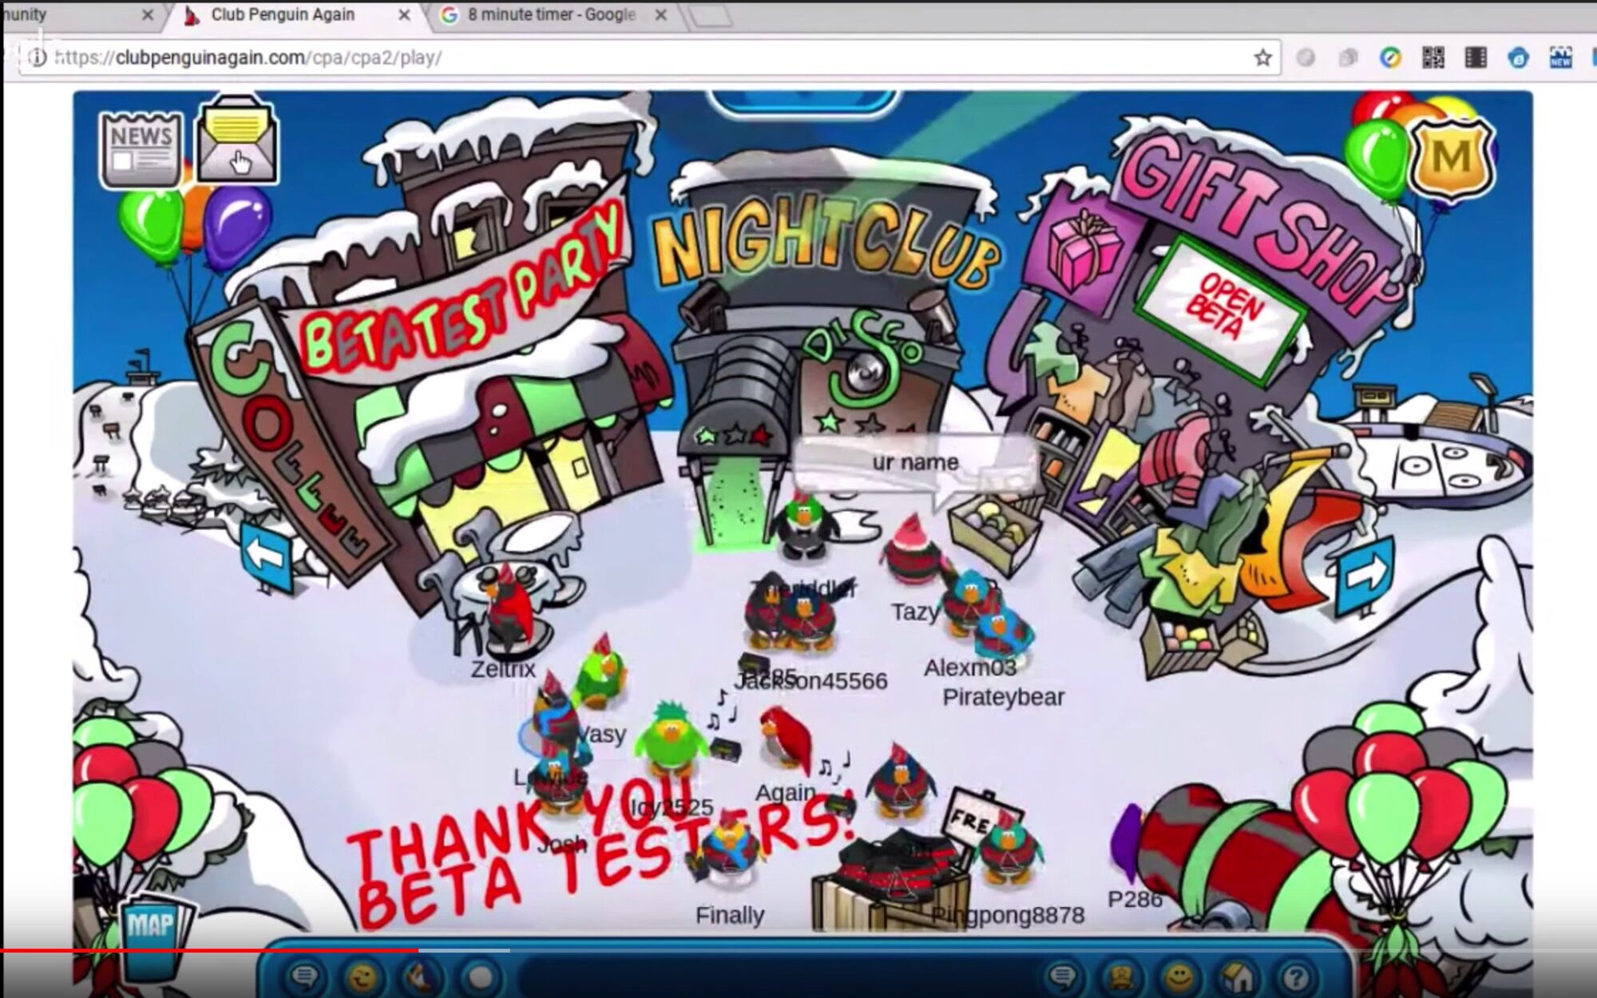
Task: Click the penguin action icon in toolbar
Action: point(421,976)
